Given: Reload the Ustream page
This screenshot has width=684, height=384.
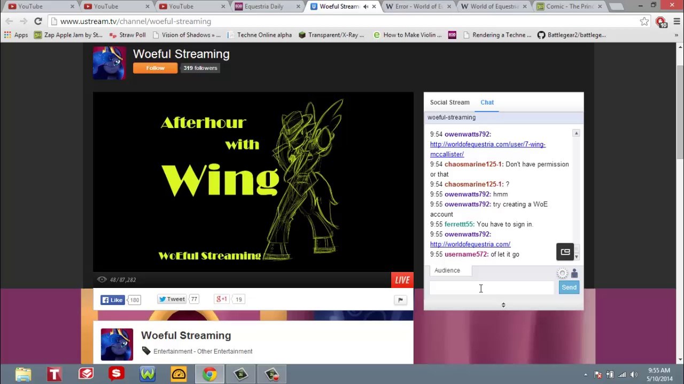Looking at the screenshot, I should point(38,21).
